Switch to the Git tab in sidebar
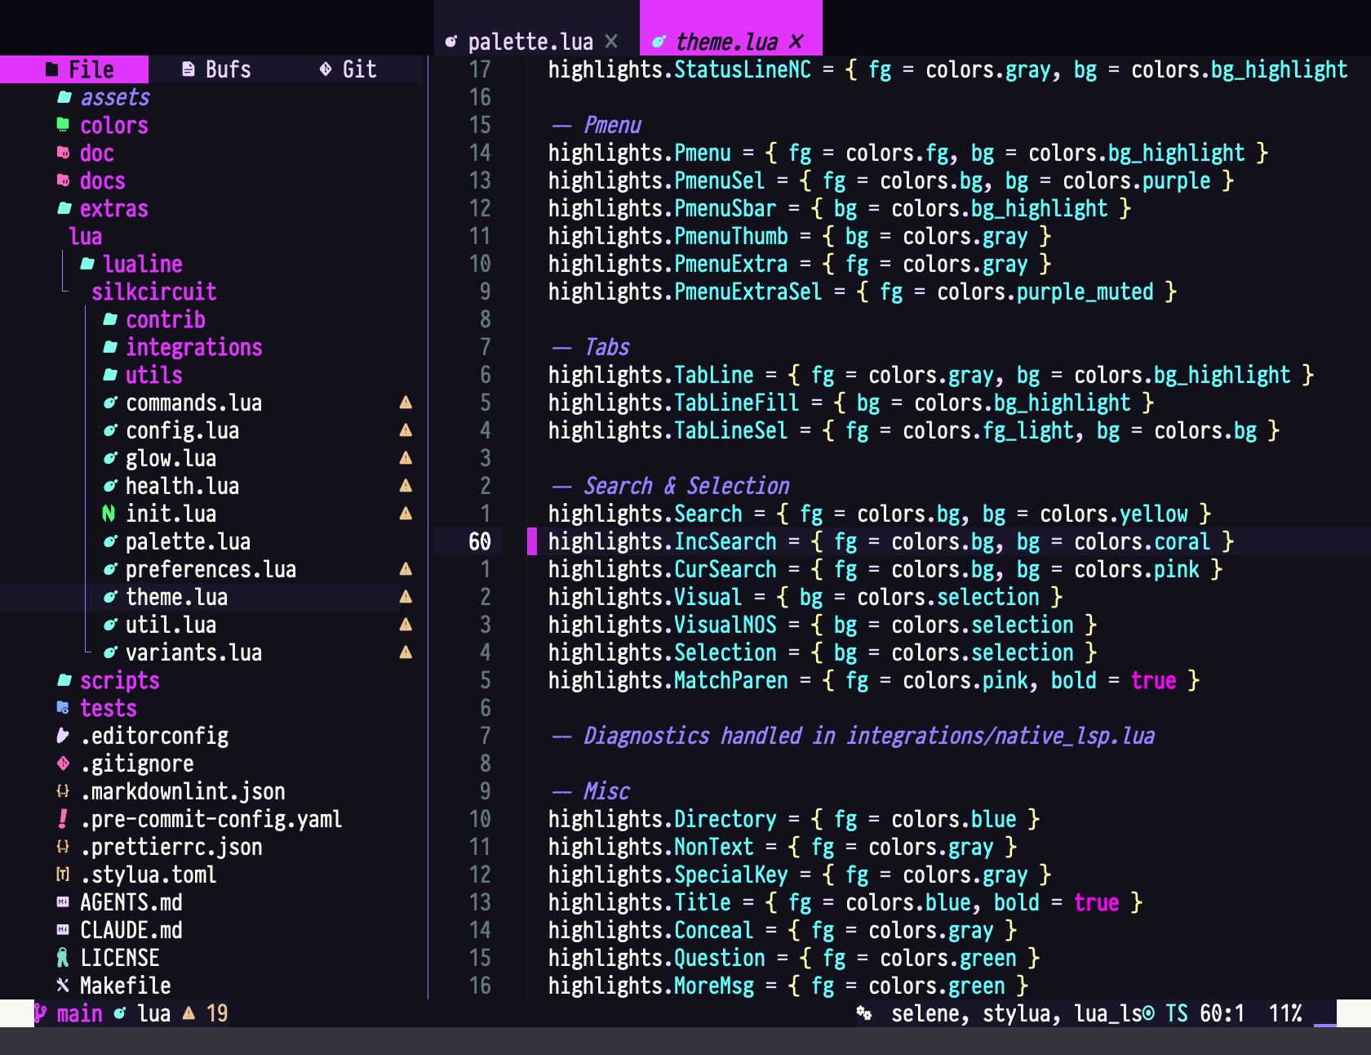1371x1055 pixels. [x=348, y=69]
